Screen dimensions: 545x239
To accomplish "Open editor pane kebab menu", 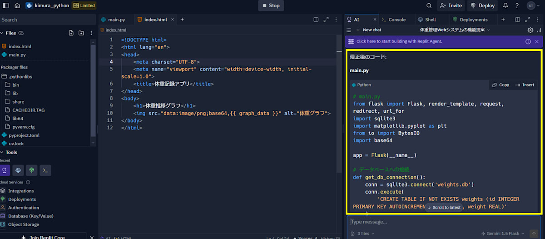I will pyautogui.click(x=336, y=20).
